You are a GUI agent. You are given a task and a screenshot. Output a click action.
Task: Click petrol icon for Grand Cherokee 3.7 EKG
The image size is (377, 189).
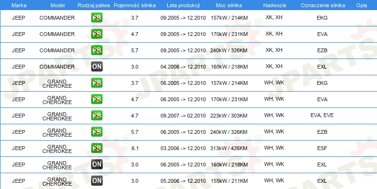97,83
